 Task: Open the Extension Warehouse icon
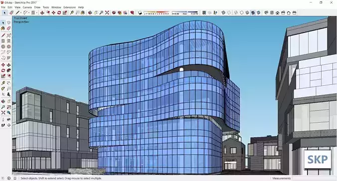click(120, 13)
